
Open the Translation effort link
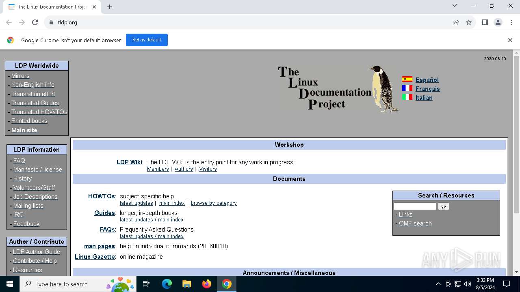click(x=33, y=94)
